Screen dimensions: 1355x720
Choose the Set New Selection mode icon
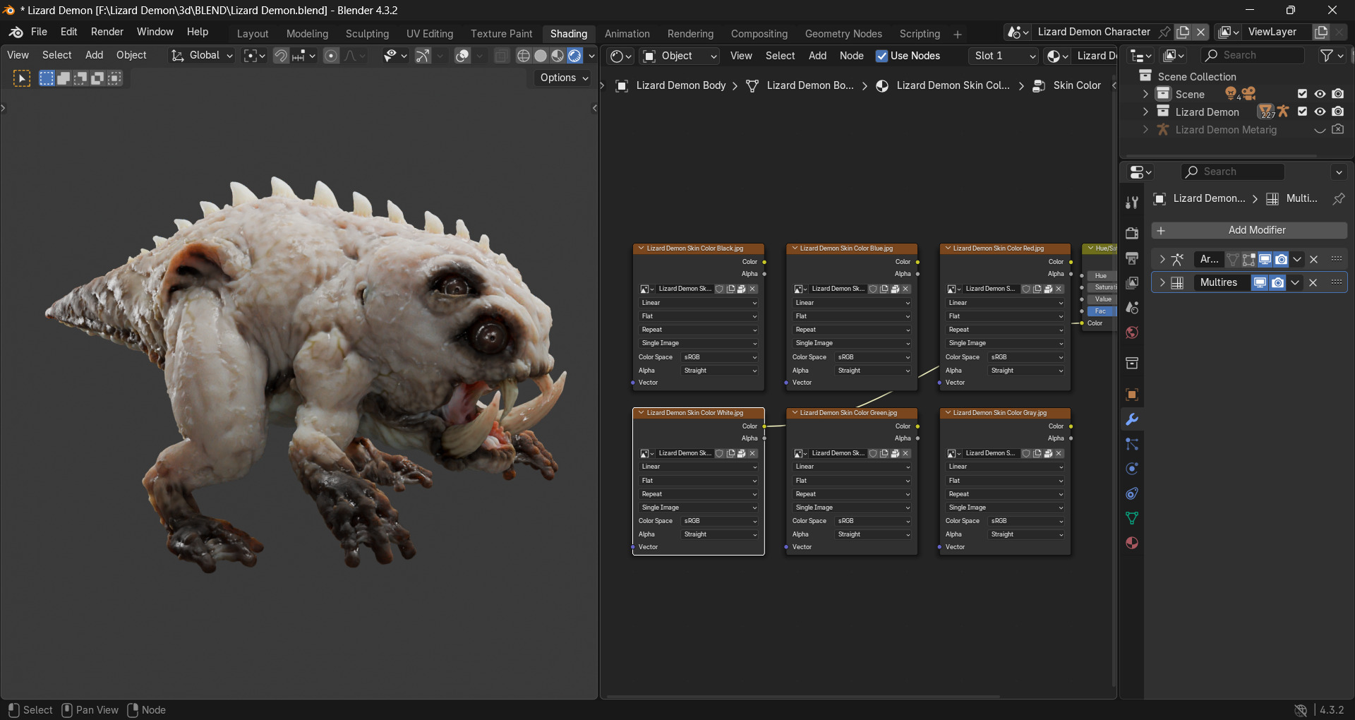pos(47,78)
